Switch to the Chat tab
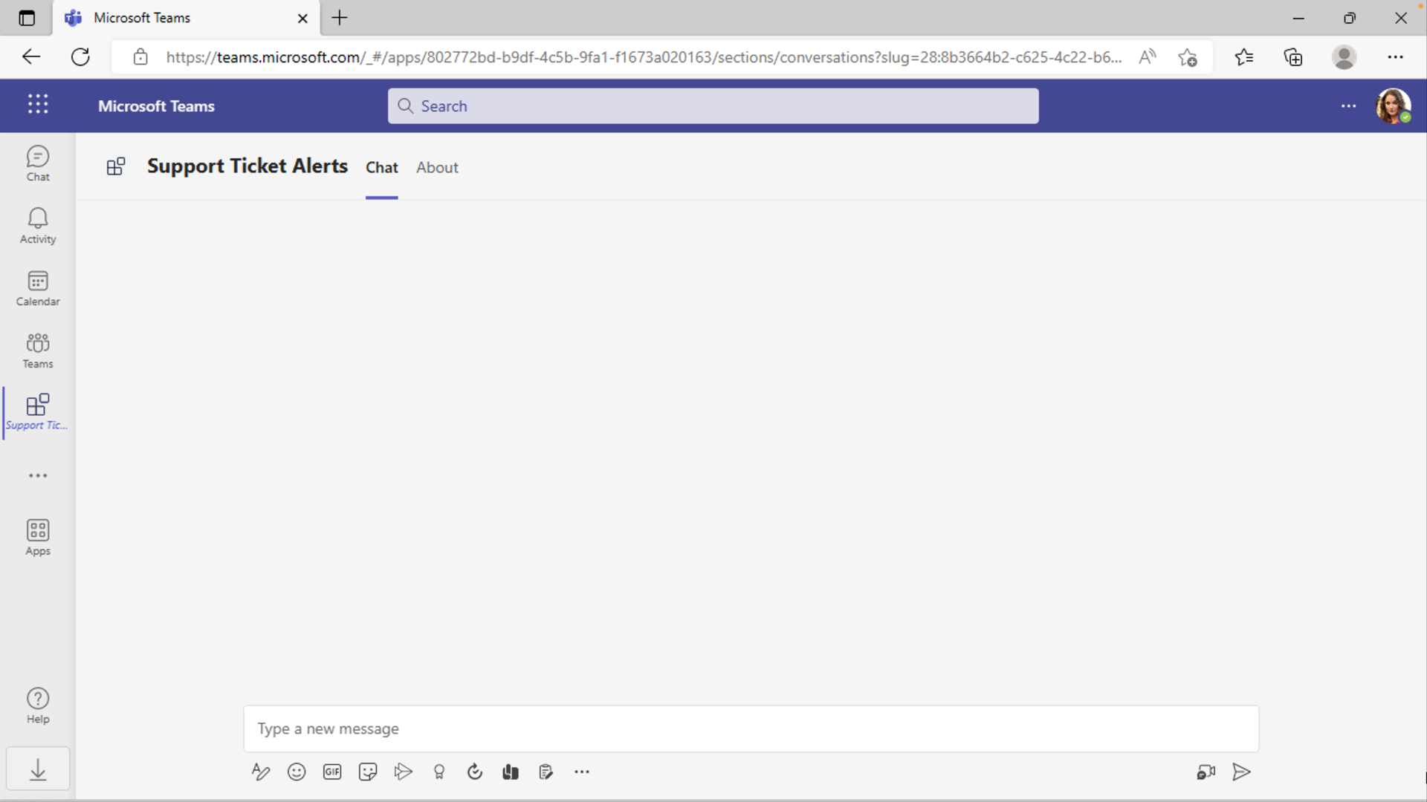This screenshot has height=802, width=1427. click(x=381, y=166)
